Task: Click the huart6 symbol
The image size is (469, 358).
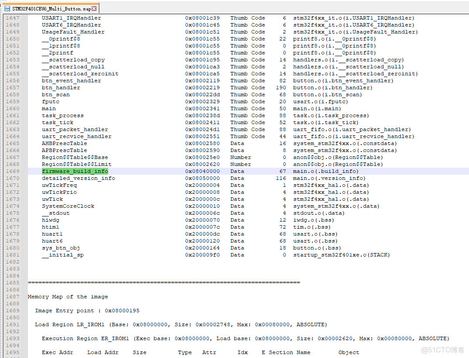Action: [52, 241]
